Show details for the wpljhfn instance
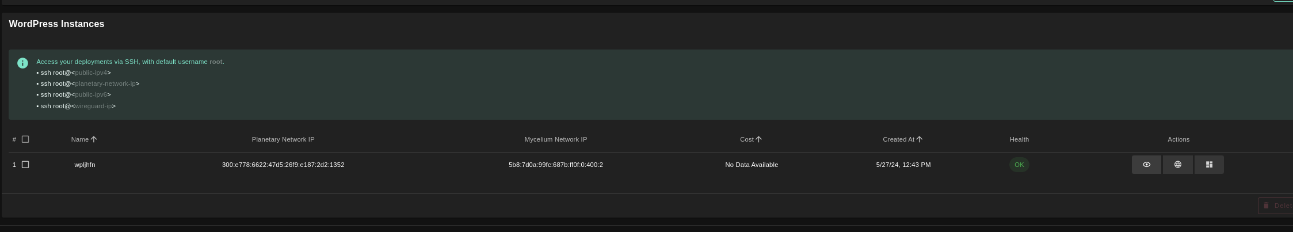The width and height of the screenshot is (1293, 232). (x=1146, y=165)
